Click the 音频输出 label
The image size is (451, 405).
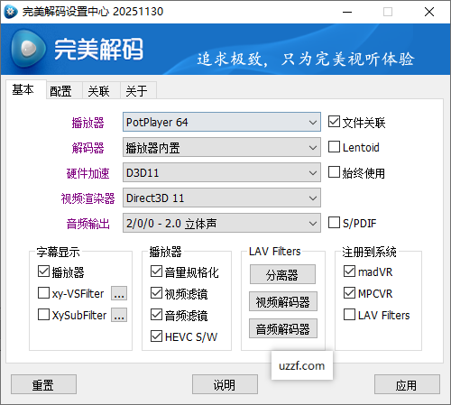pyautogui.click(x=87, y=224)
